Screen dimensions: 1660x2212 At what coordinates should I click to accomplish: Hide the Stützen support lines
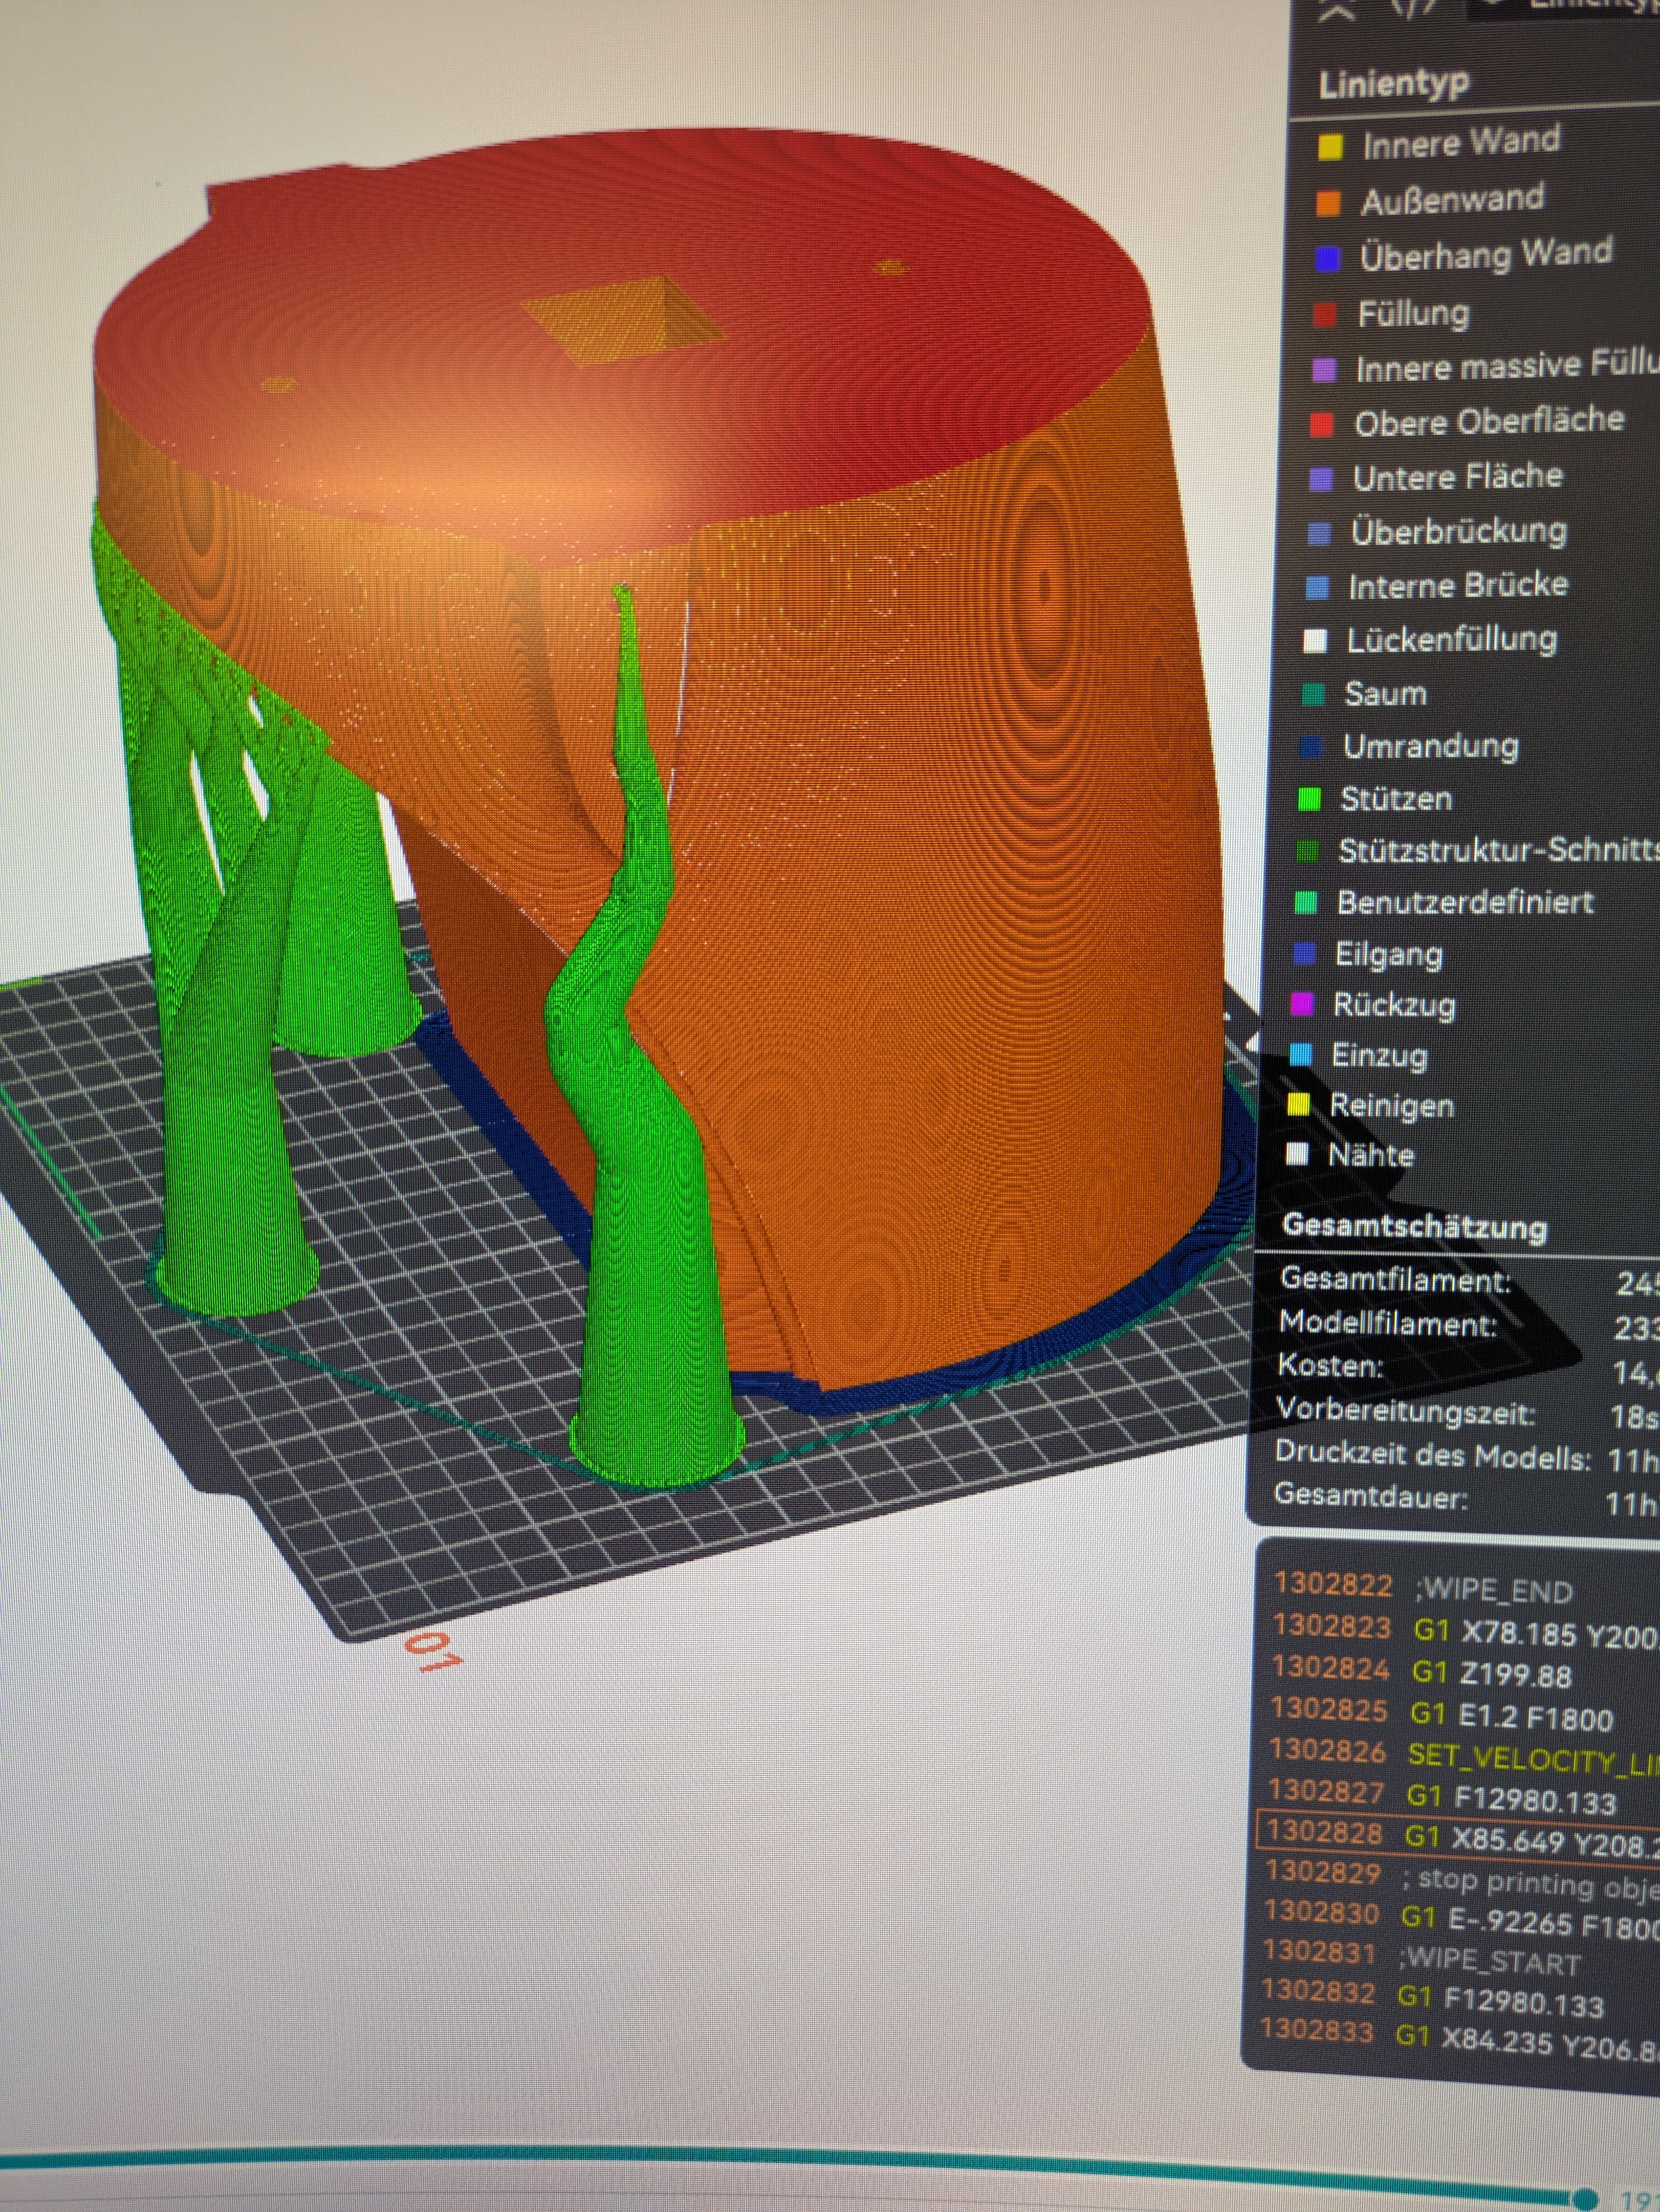click(1395, 799)
